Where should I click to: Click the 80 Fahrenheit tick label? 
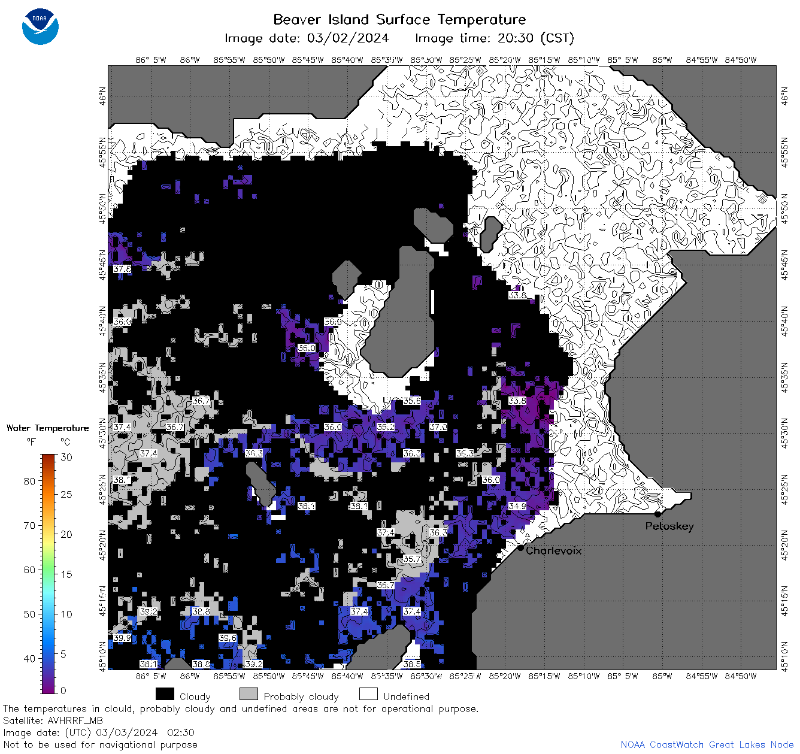29,481
